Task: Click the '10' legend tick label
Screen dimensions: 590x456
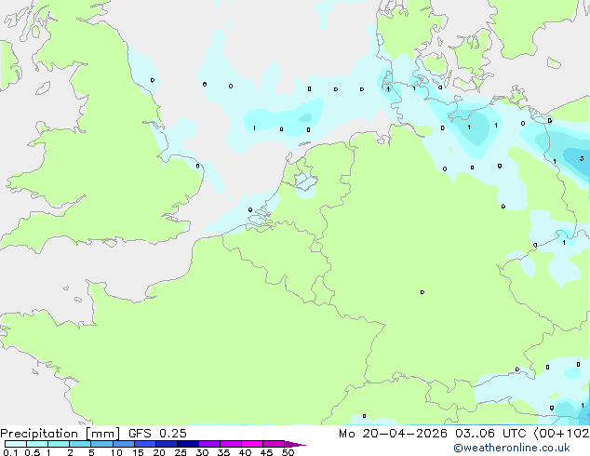Action: pyautogui.click(x=116, y=452)
